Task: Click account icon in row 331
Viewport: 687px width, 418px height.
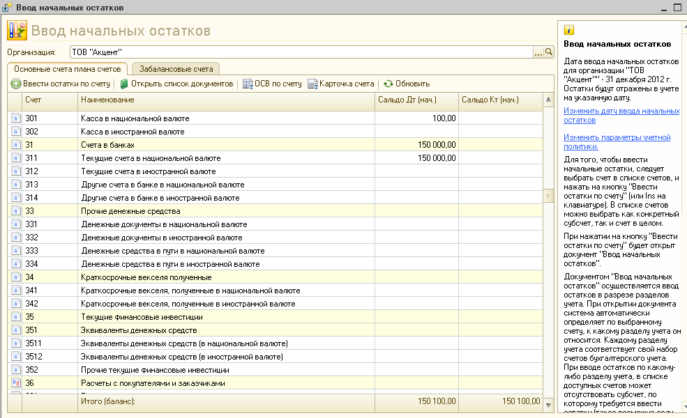Action: [16, 224]
